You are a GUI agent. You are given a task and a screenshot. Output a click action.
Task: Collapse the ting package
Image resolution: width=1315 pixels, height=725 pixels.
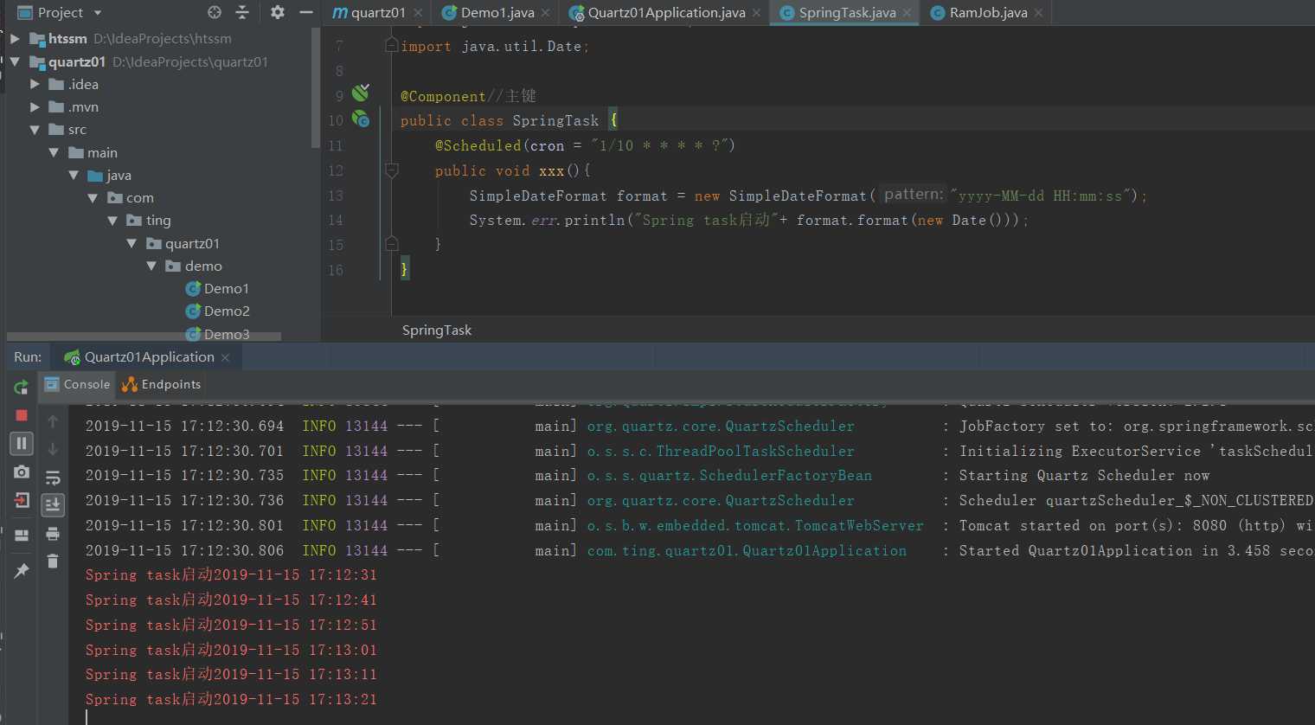112,221
